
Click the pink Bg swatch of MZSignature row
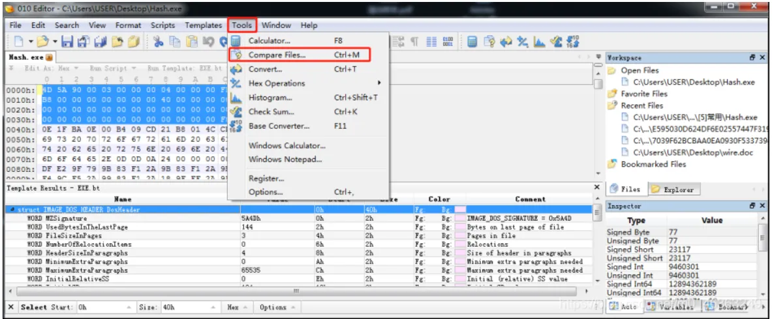460,218
